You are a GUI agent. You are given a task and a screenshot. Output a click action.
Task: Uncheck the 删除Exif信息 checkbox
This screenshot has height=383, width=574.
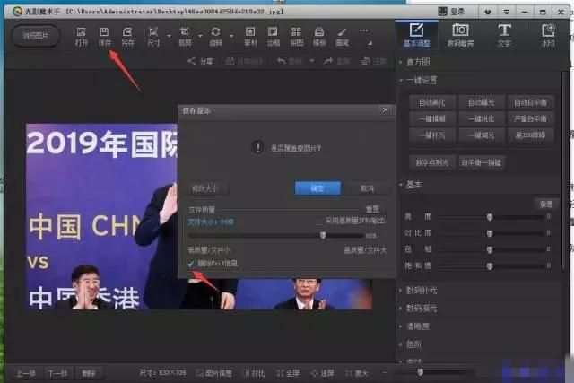click(x=191, y=264)
